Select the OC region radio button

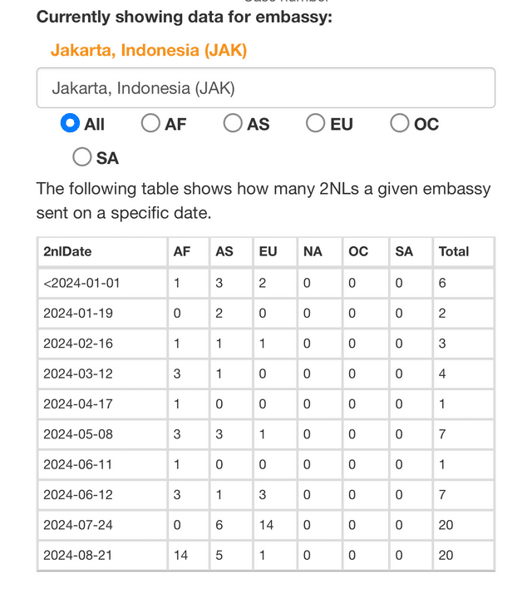(x=400, y=123)
